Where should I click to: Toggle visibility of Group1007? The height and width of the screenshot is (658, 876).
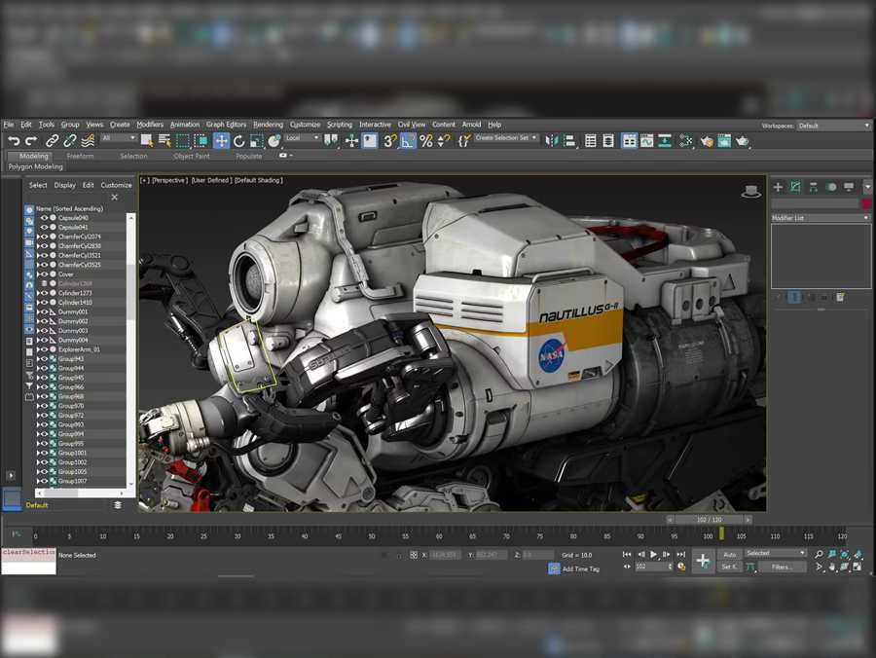pos(44,481)
